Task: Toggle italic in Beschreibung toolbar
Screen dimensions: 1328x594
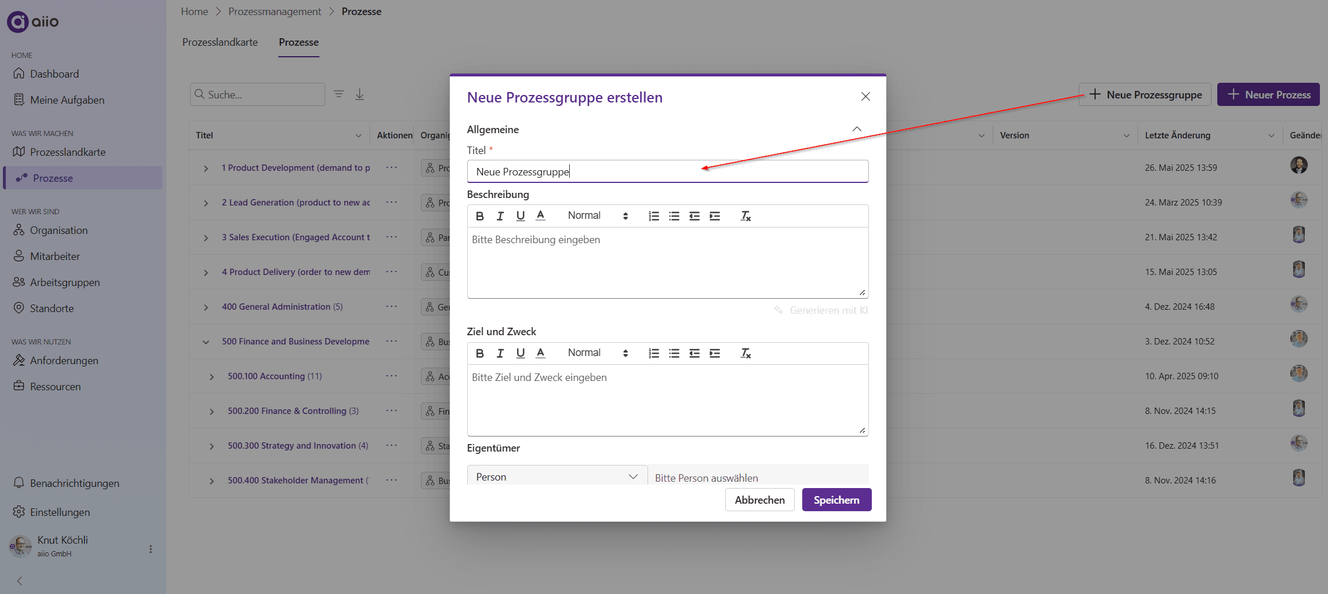Action: point(500,216)
